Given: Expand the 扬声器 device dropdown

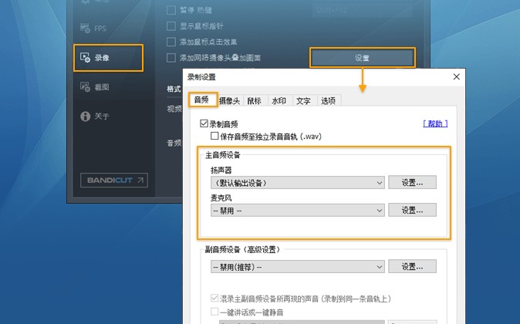Looking at the screenshot, I should (x=298, y=183).
